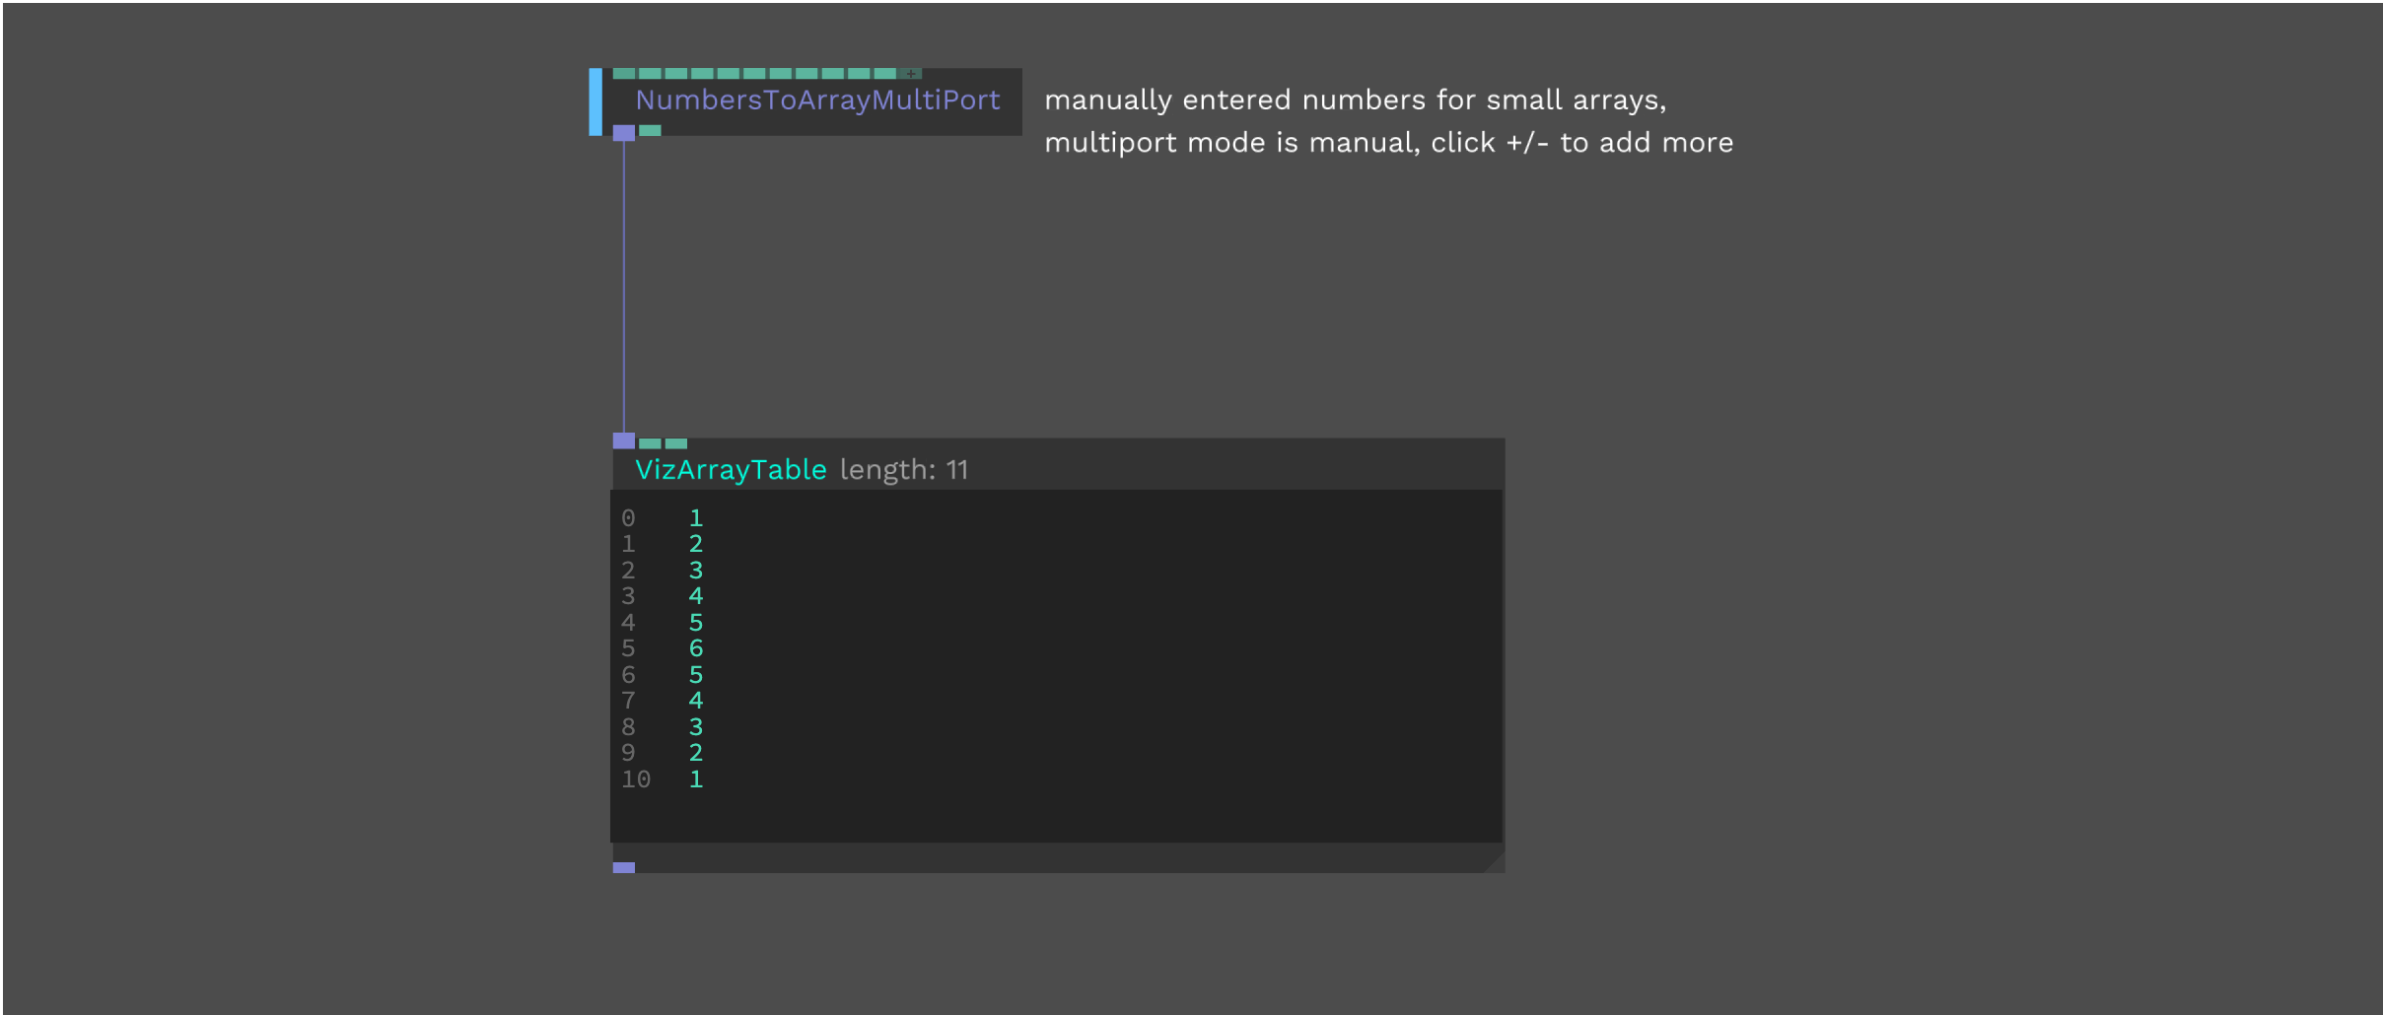The image size is (2383, 1015).
Task: Click the green number output port of NumbersToArrayMultiPort
Action: (650, 131)
